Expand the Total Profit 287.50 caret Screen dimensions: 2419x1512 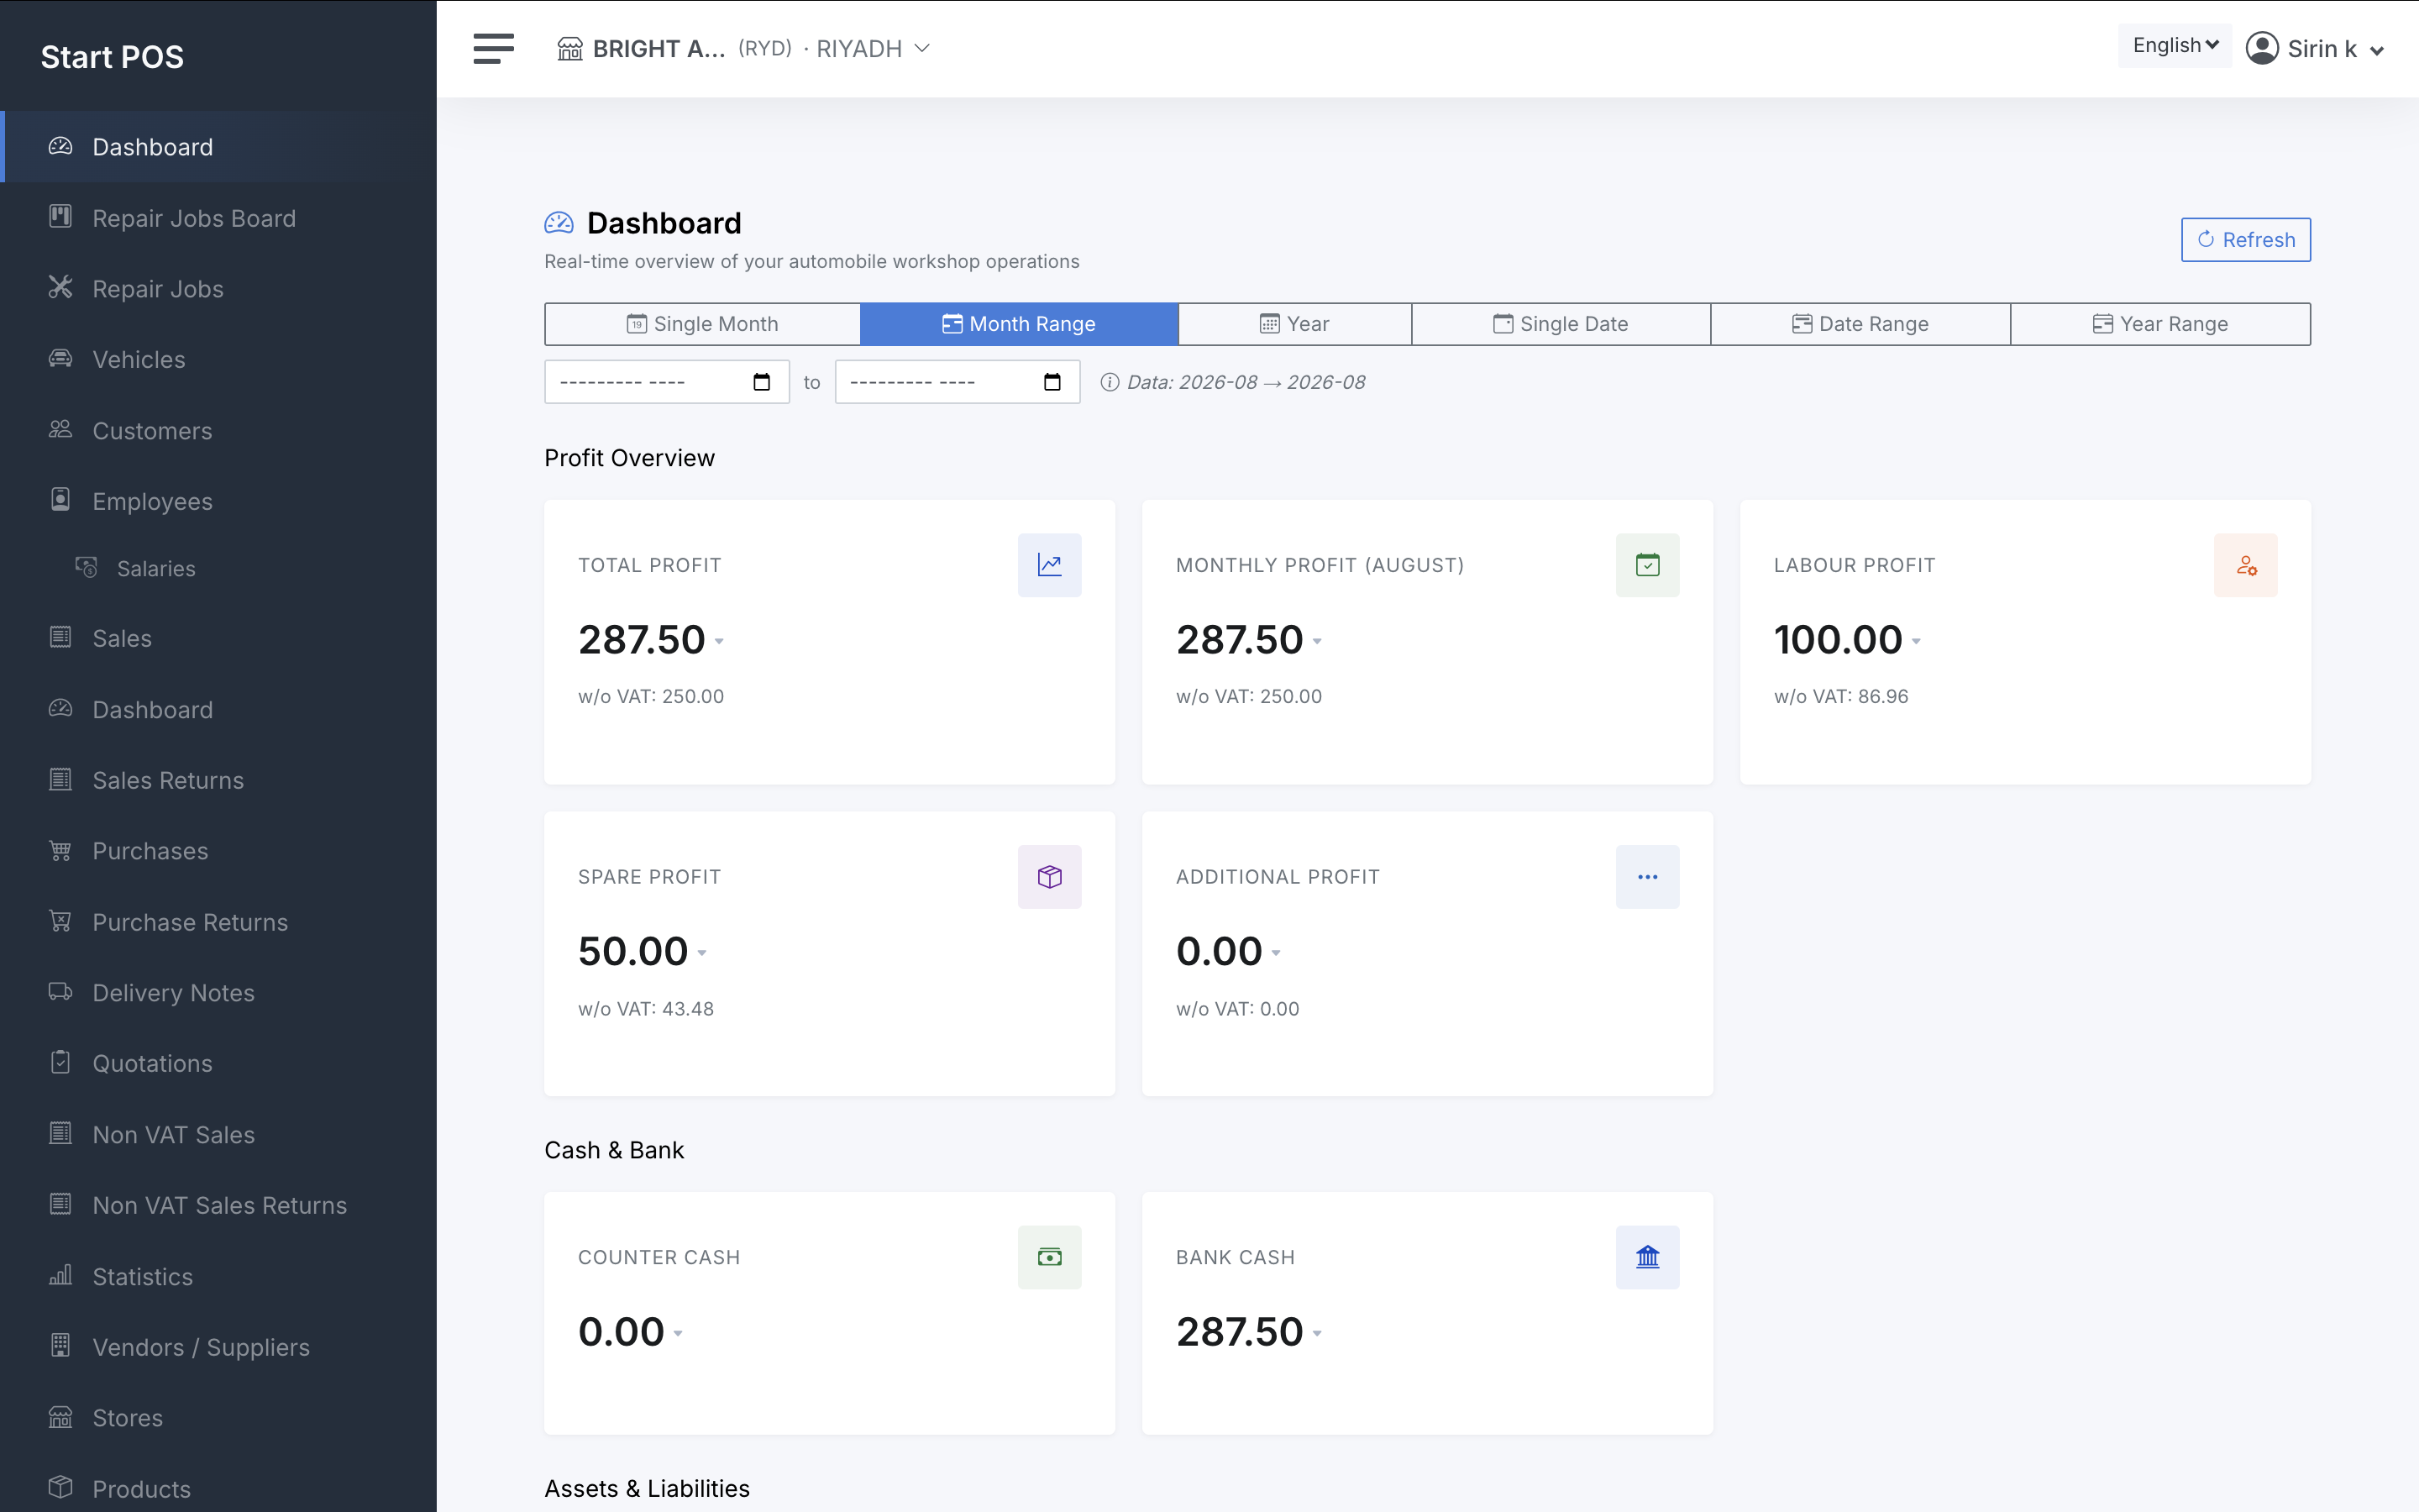pos(720,642)
